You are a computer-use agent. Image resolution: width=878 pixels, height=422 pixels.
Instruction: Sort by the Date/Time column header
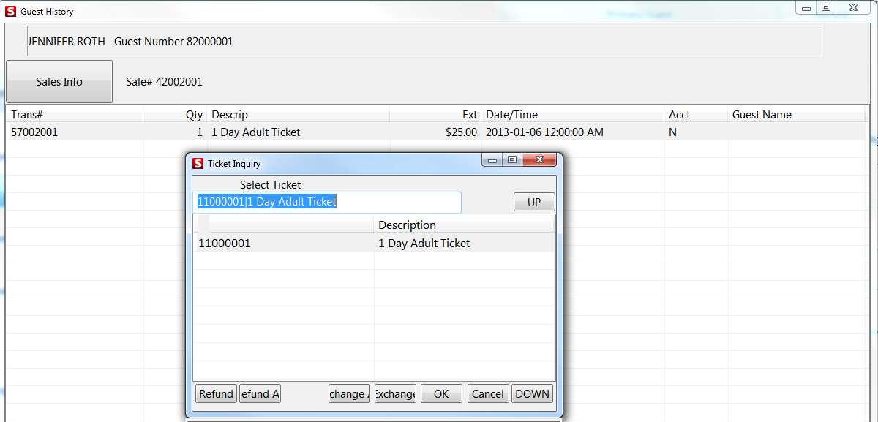point(512,114)
